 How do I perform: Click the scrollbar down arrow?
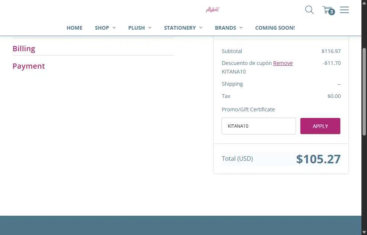click(364, 232)
